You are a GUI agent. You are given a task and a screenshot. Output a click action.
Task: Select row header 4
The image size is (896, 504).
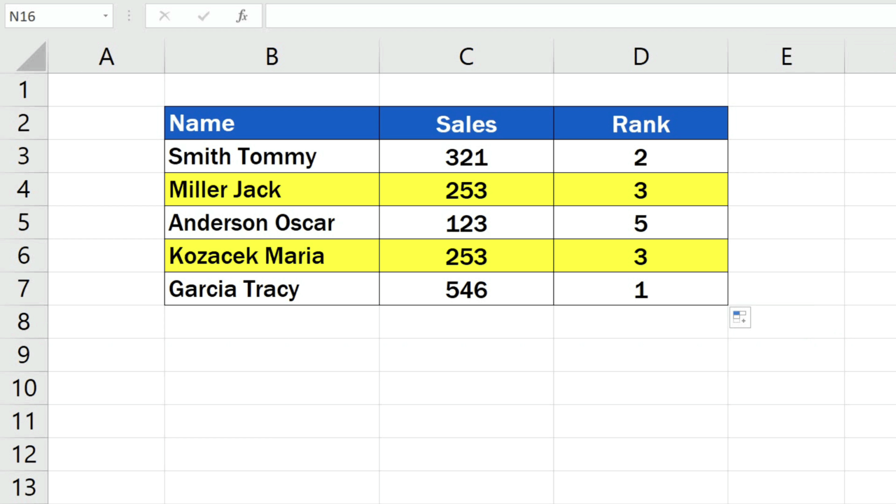[24, 190]
